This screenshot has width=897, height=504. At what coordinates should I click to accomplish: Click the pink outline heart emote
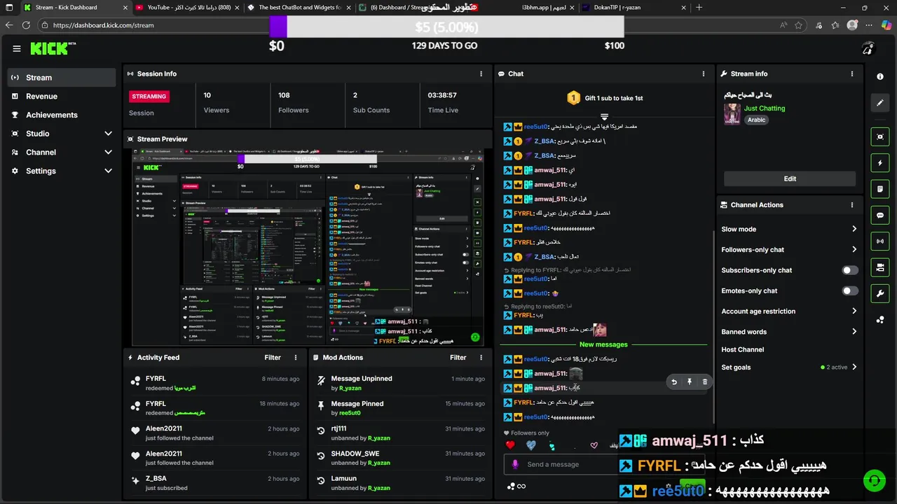point(594,445)
